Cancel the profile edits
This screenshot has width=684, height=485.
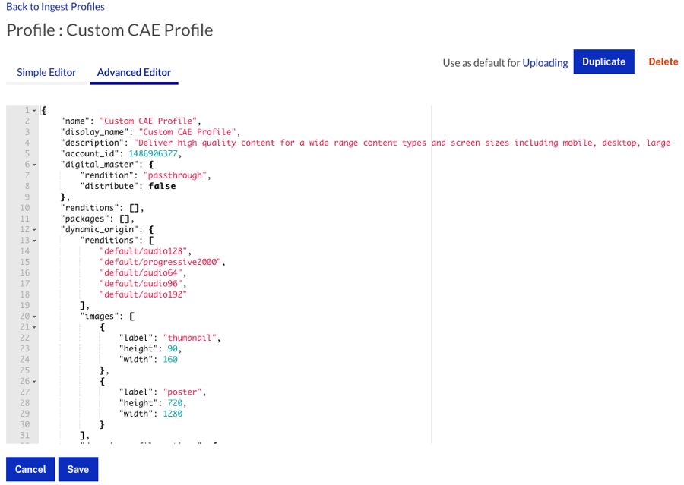30,469
